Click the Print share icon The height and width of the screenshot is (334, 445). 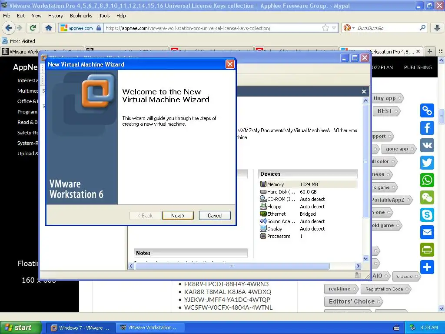click(x=427, y=250)
